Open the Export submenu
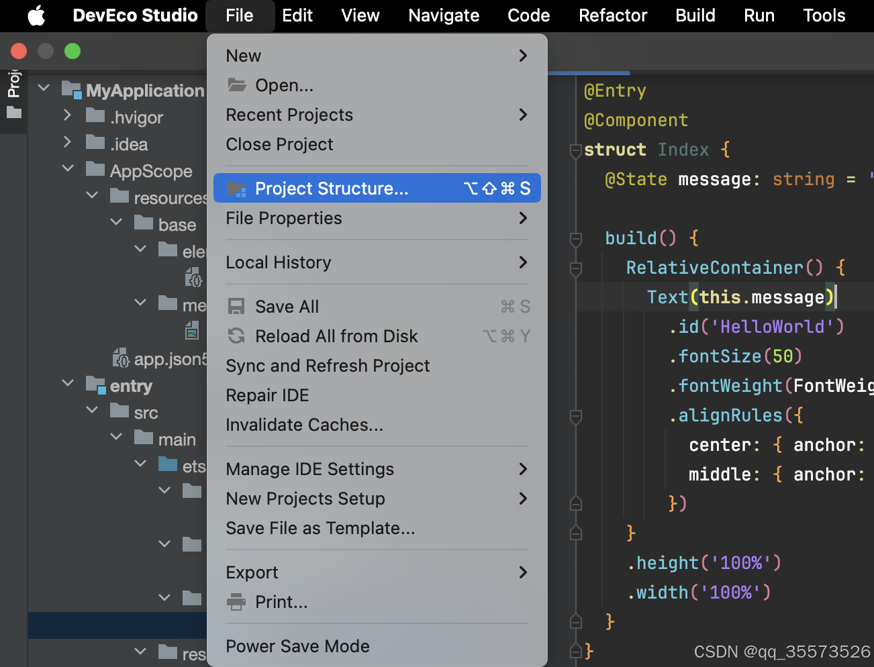This screenshot has width=874, height=667. [x=377, y=572]
